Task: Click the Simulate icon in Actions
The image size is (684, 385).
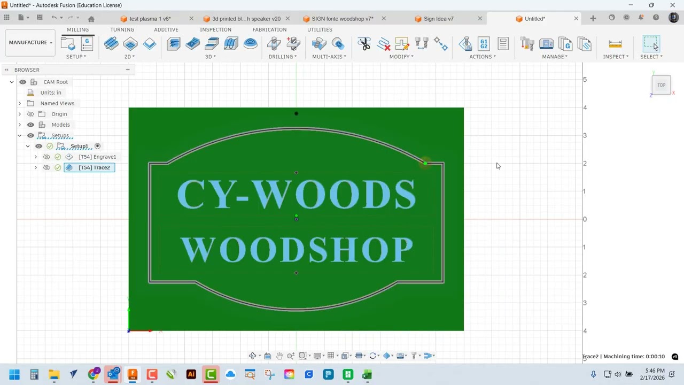Action: pyautogui.click(x=465, y=44)
